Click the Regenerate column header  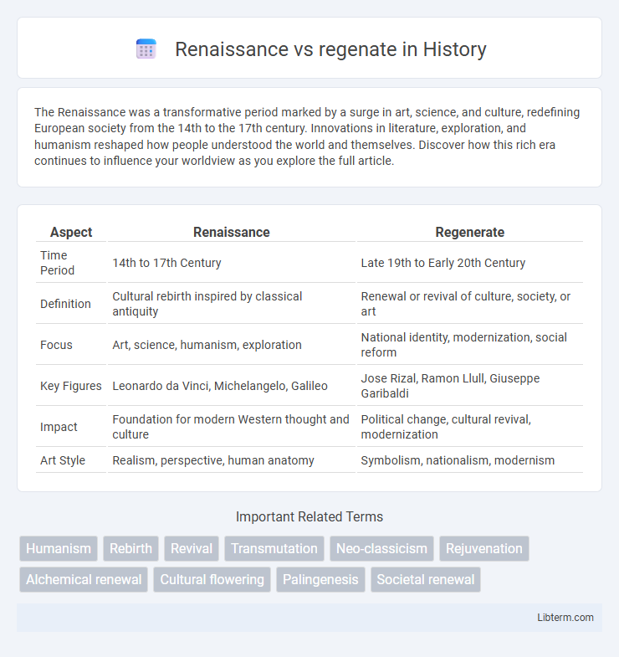470,232
